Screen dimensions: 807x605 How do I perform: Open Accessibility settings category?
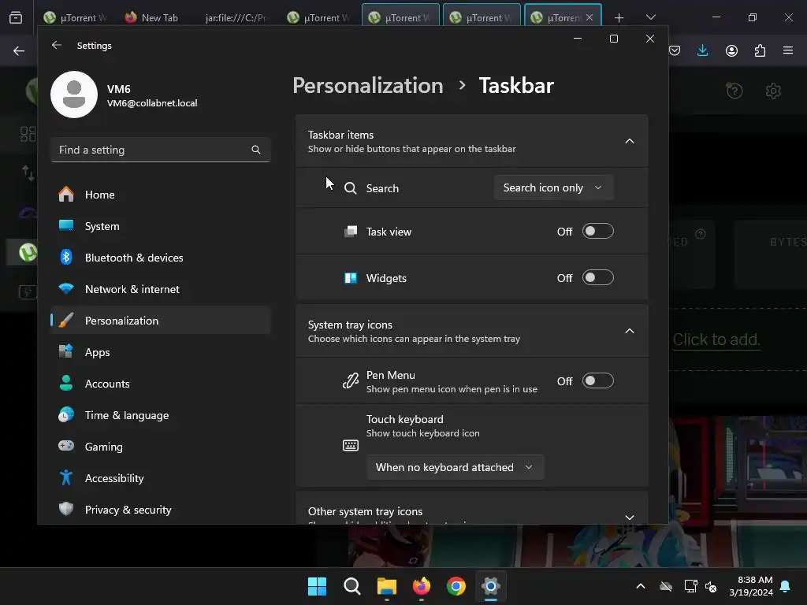[160, 478]
